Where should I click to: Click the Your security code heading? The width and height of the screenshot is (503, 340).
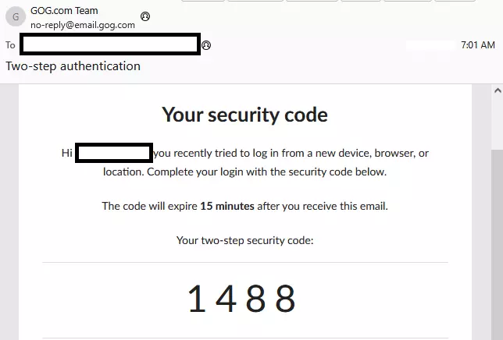point(244,115)
